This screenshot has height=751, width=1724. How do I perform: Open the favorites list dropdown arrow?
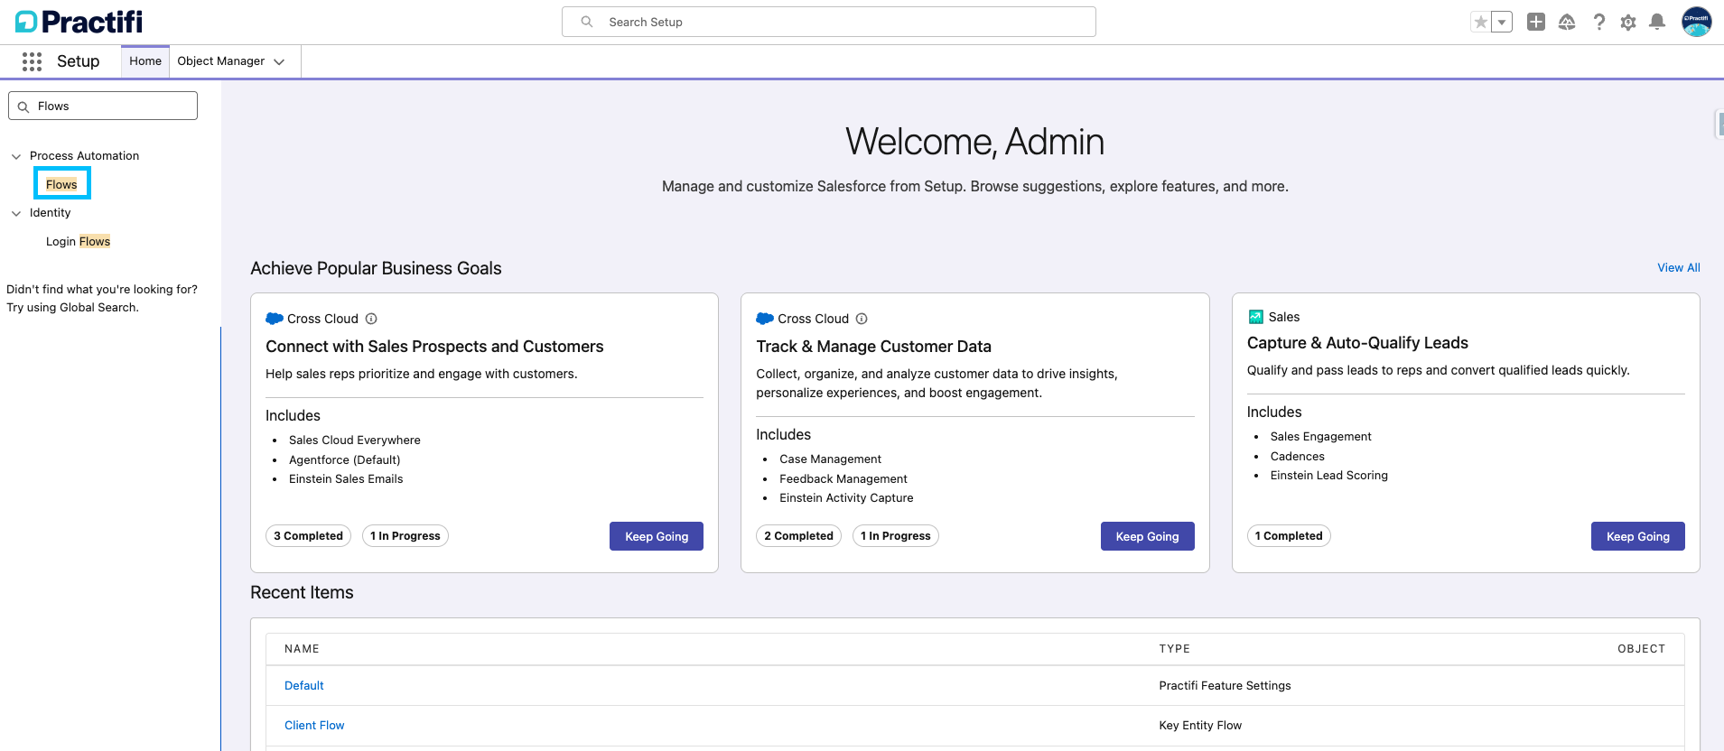(1502, 22)
